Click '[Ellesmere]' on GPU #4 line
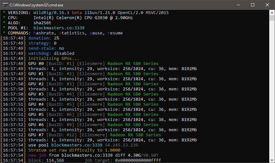Screen dimensions: 275x163 click(x=91, y=104)
